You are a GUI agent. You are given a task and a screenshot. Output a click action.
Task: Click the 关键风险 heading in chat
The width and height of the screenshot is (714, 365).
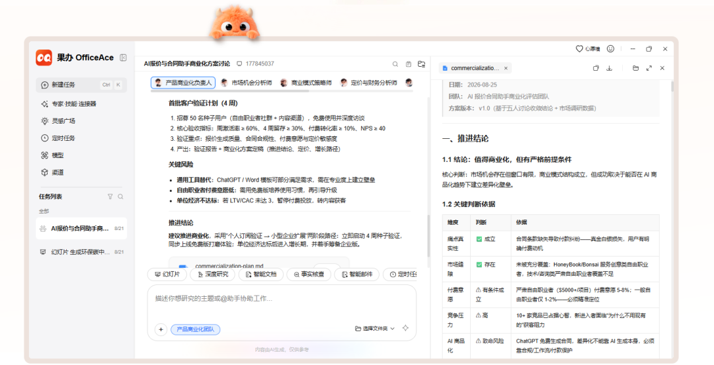click(180, 165)
